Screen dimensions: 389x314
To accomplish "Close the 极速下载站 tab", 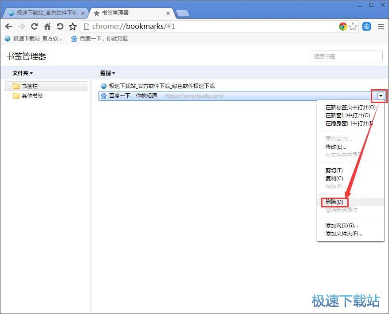I will pos(83,13).
